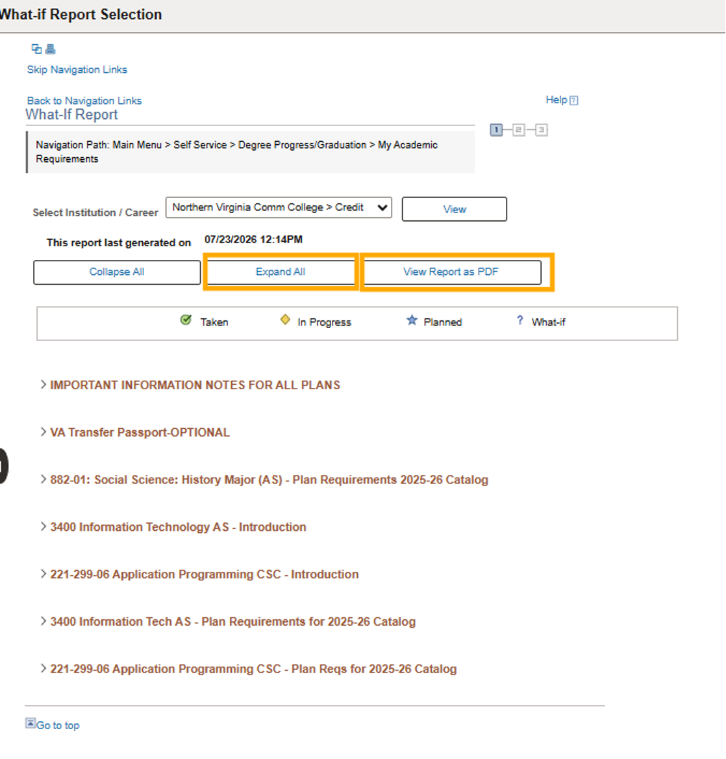Click 221-299-06 CSC Plan Reqs 2025-26 heading
Image resolution: width=726 pixels, height=759 pixels.
253,669
